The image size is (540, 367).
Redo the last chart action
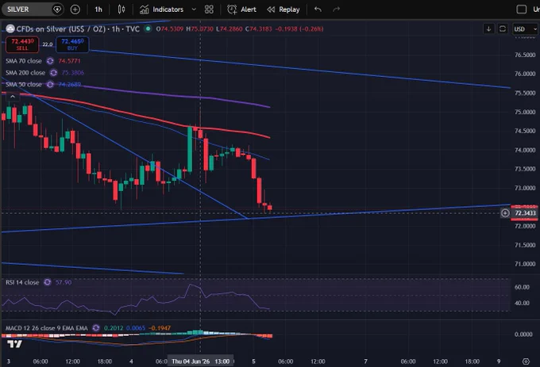click(336, 10)
